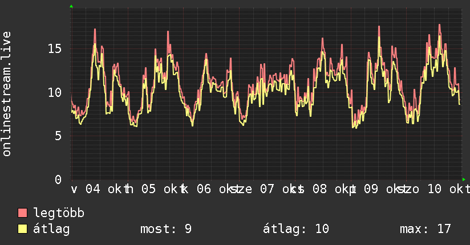Click the y-axis label 0
Viewport: 470px width, 245px height.
click(x=58, y=179)
